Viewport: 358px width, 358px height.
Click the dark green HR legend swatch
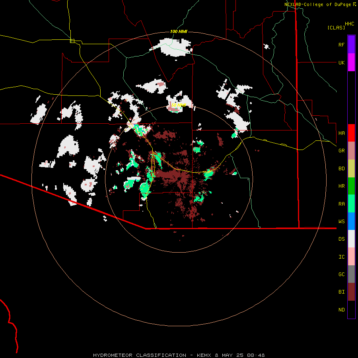tap(351, 186)
